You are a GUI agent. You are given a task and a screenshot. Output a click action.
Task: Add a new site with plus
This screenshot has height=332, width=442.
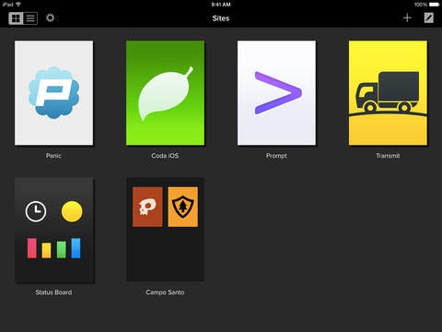(407, 18)
